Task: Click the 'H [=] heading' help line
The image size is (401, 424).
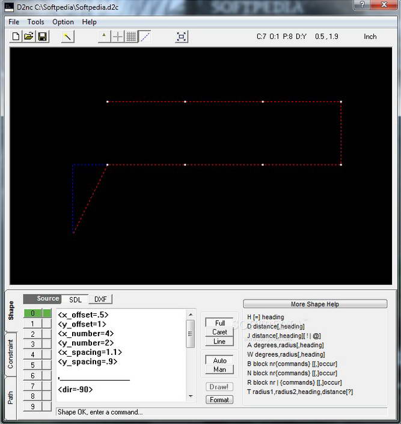Action: click(266, 317)
